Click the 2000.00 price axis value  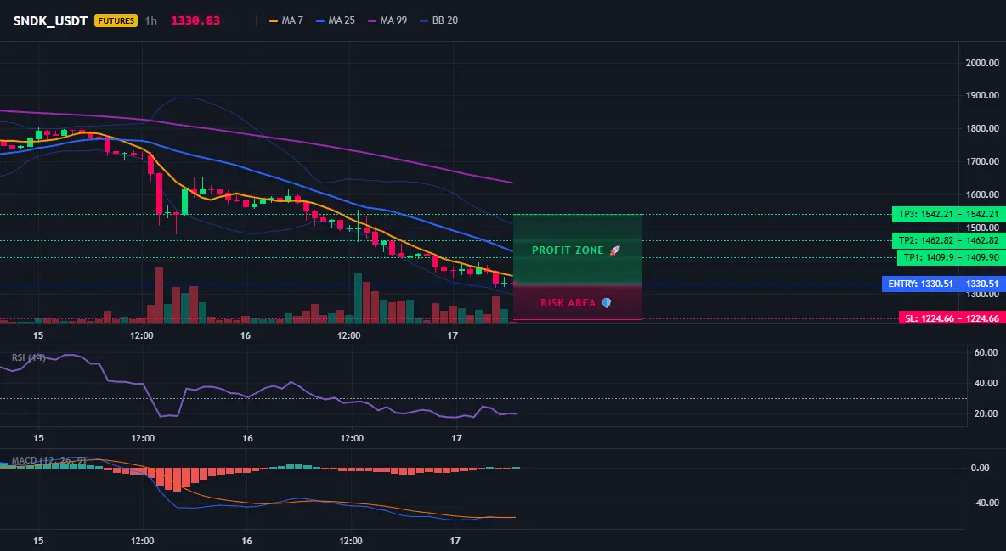pyautogui.click(x=982, y=63)
